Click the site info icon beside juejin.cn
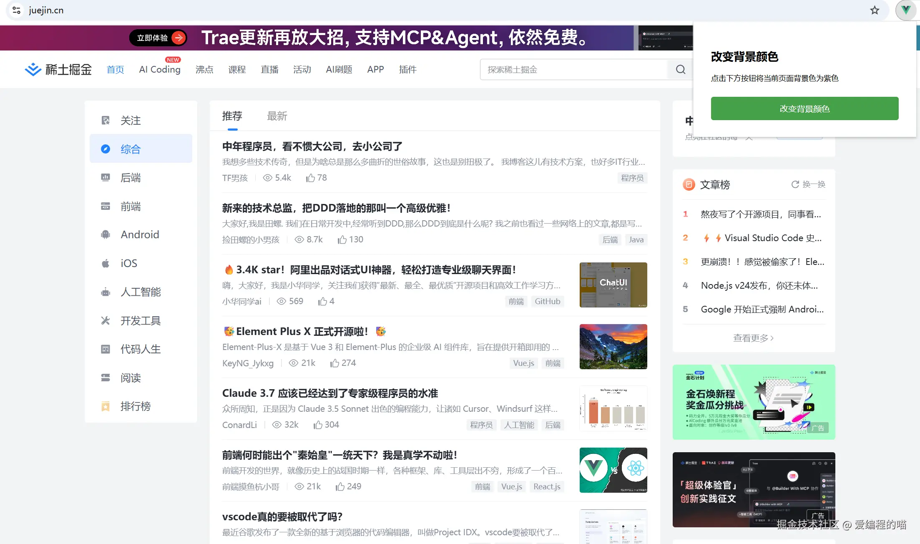This screenshot has height=544, width=920. point(17,10)
